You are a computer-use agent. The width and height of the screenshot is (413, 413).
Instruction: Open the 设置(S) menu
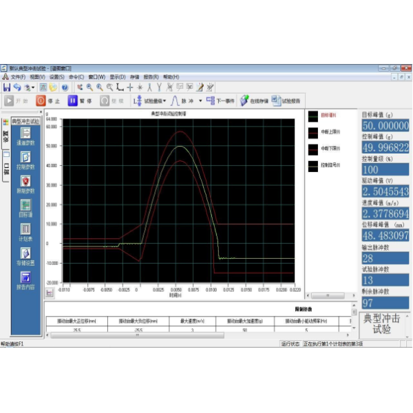[57, 77]
